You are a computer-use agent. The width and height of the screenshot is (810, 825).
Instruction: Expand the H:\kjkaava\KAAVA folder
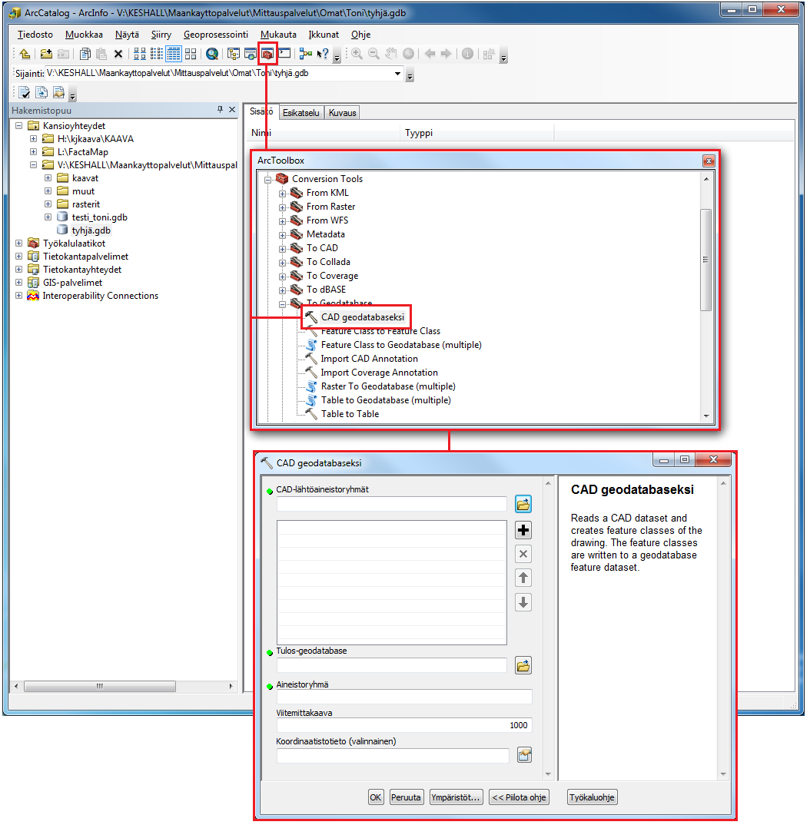click(33, 139)
